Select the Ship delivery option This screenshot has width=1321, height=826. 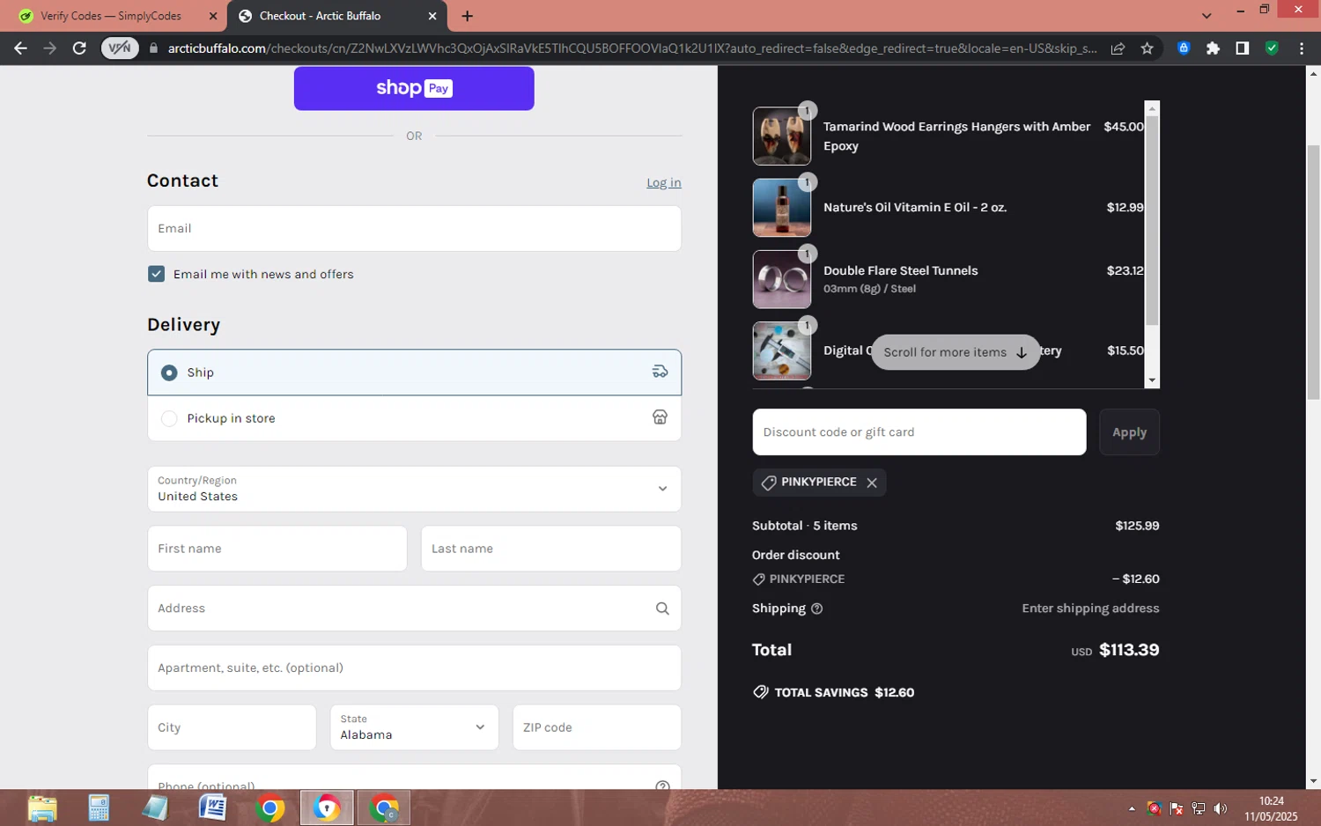[414, 372]
